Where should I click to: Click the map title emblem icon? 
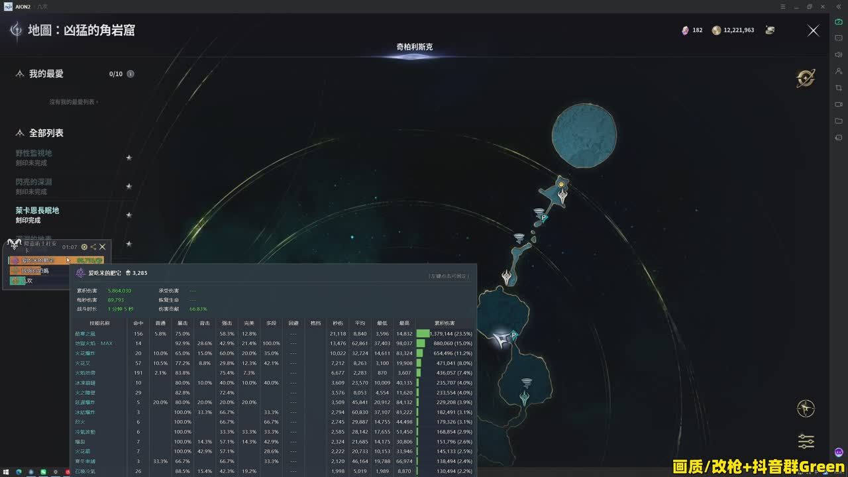coord(15,30)
